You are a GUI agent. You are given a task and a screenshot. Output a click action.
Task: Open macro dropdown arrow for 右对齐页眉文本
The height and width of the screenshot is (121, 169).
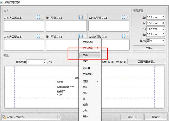(x=127, y=17)
